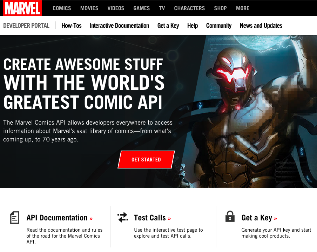Screen dimensions: 317x252
Task: Click the Get a Key padlock icon
Action: click(x=230, y=216)
